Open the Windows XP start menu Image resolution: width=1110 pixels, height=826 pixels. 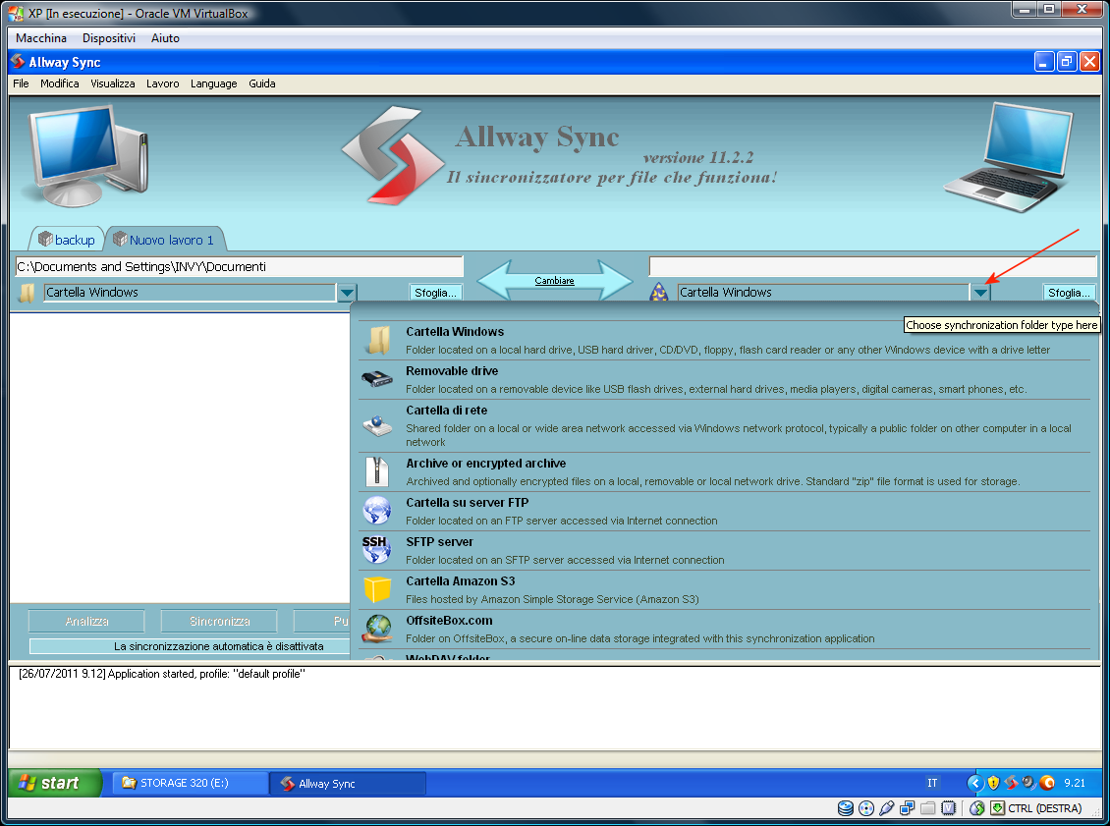(x=55, y=783)
